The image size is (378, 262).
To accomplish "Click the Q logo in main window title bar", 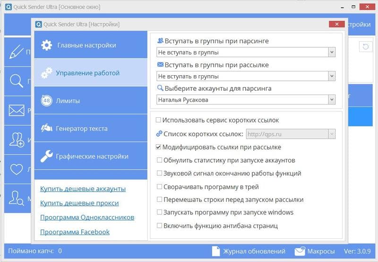I will tap(9, 7).
